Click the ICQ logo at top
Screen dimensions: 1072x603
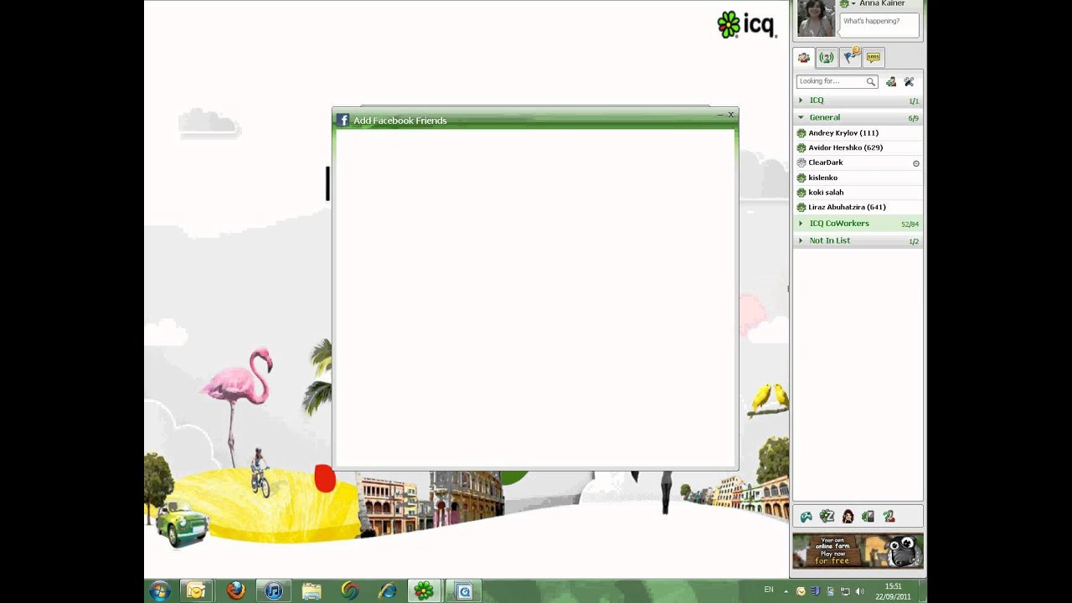point(747,24)
